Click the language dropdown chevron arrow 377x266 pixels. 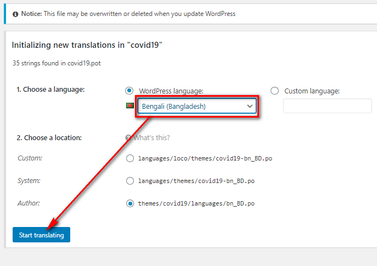pyautogui.click(x=250, y=106)
